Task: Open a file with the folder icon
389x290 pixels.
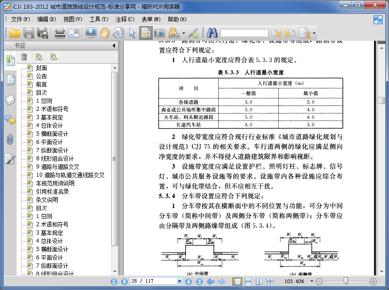Action: coord(15,33)
